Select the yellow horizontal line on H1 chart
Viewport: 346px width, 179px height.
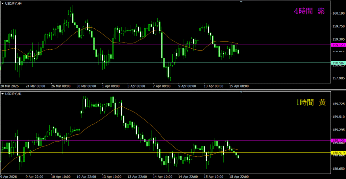click(x=101, y=153)
